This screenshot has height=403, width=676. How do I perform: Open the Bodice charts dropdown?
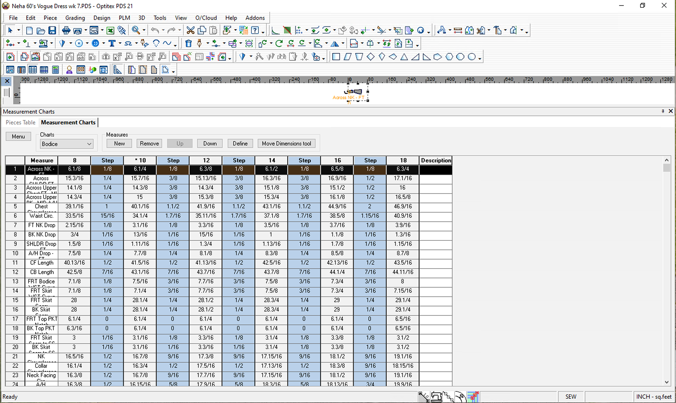(x=66, y=144)
